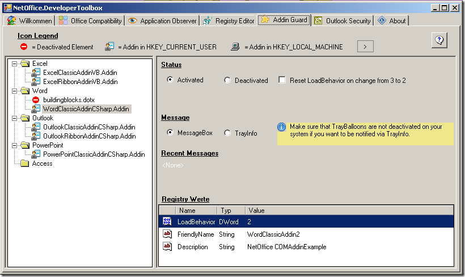Collapse the Outlook tree node

click(14, 118)
